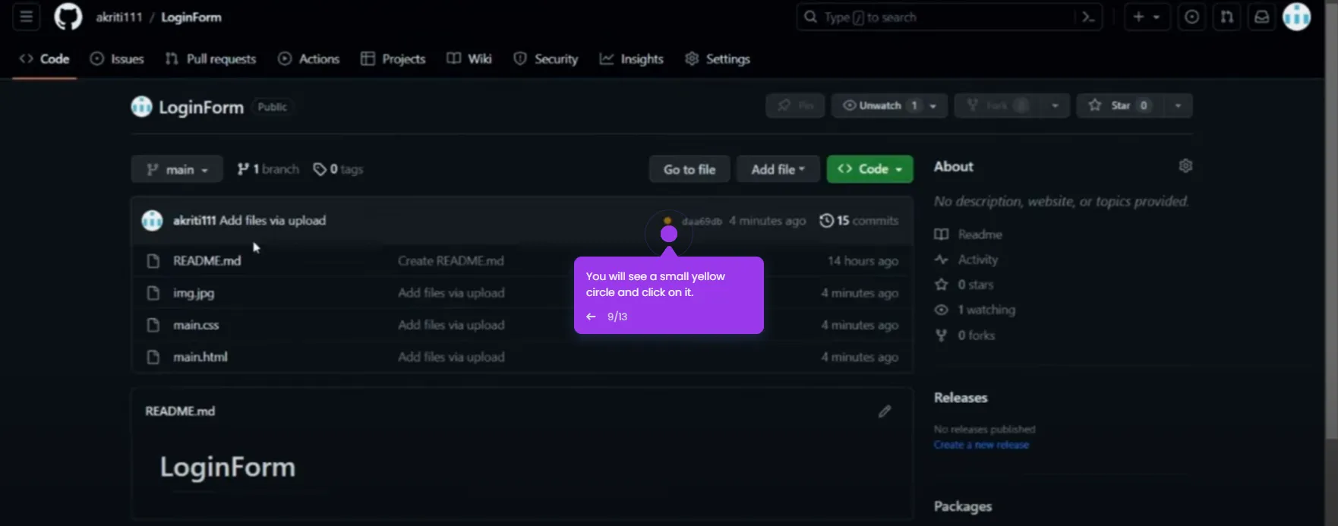Switch to the Issues tab
This screenshot has width=1338, height=526.
click(x=117, y=58)
